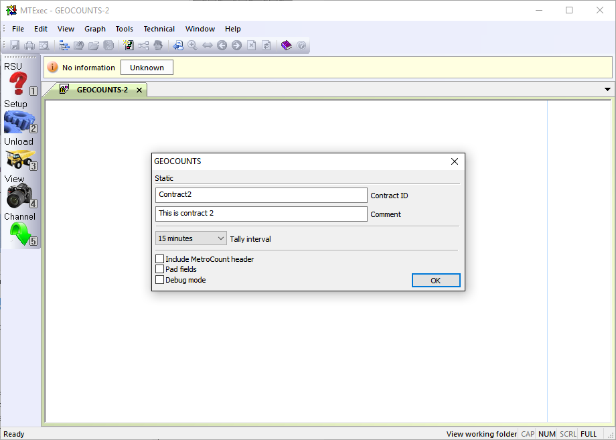Click the grey octagon toolbar icon

tap(108, 46)
